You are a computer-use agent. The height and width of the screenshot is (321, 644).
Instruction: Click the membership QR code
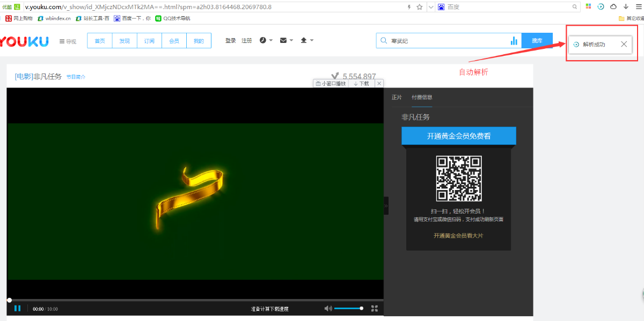pyautogui.click(x=459, y=179)
